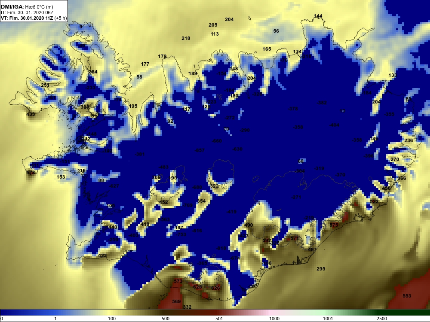Click the map value '625'
The height and width of the screenshot is (322, 430).
pyautogui.click(x=197, y=287)
